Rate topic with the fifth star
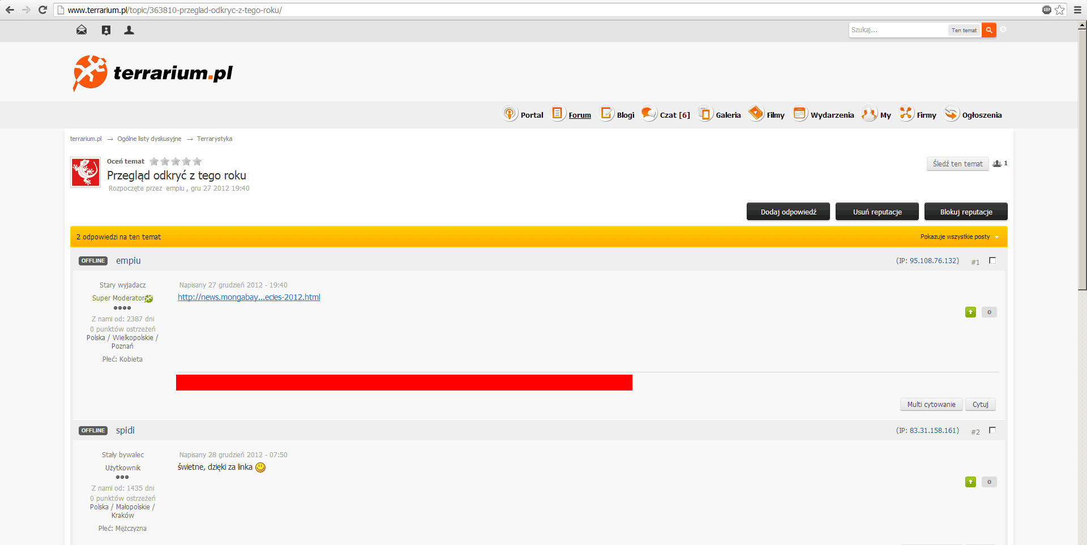 (197, 162)
